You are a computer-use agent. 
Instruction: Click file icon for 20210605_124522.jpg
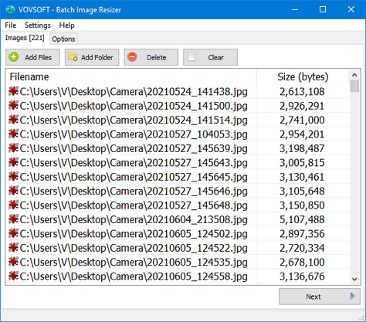pyautogui.click(x=13, y=247)
